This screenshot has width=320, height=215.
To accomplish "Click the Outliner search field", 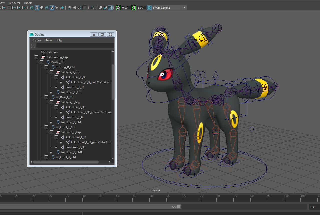I will click(x=75, y=45).
